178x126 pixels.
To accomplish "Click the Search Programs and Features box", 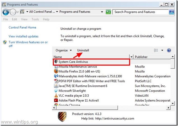I will click(140, 12).
